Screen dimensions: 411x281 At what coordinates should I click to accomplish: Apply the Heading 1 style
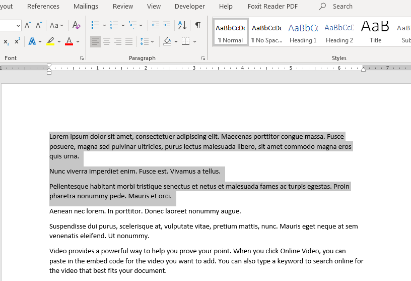point(303,32)
